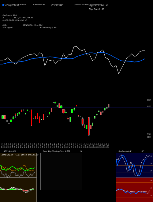Click the 52.77 price axis label
Viewport: 153px width, 202px height.
(149, 107)
